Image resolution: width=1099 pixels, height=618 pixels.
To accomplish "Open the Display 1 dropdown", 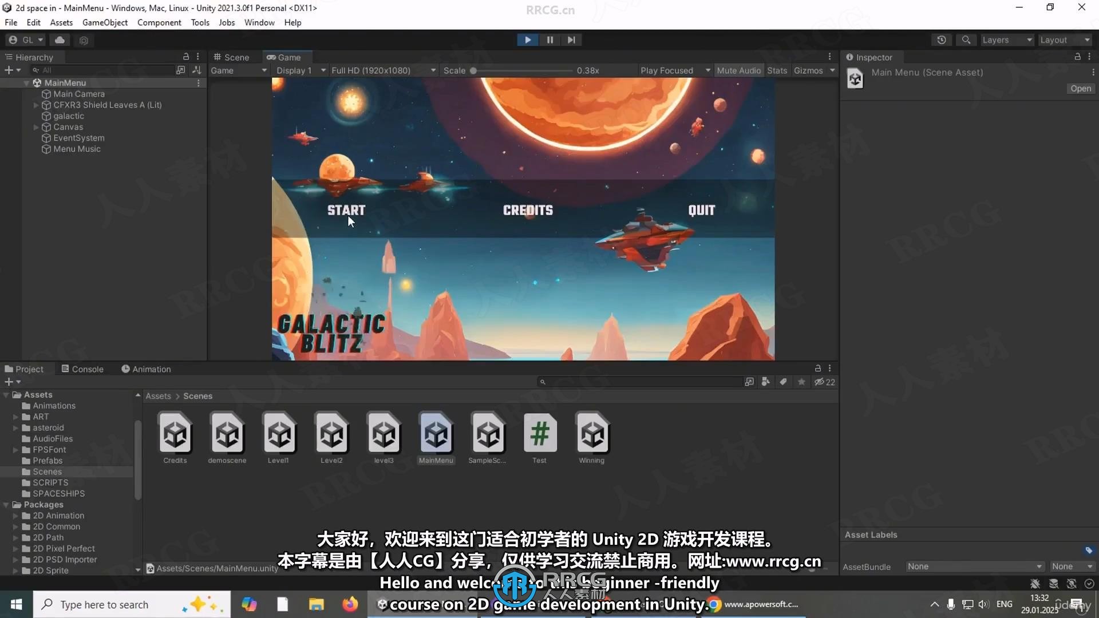I will (x=301, y=70).
